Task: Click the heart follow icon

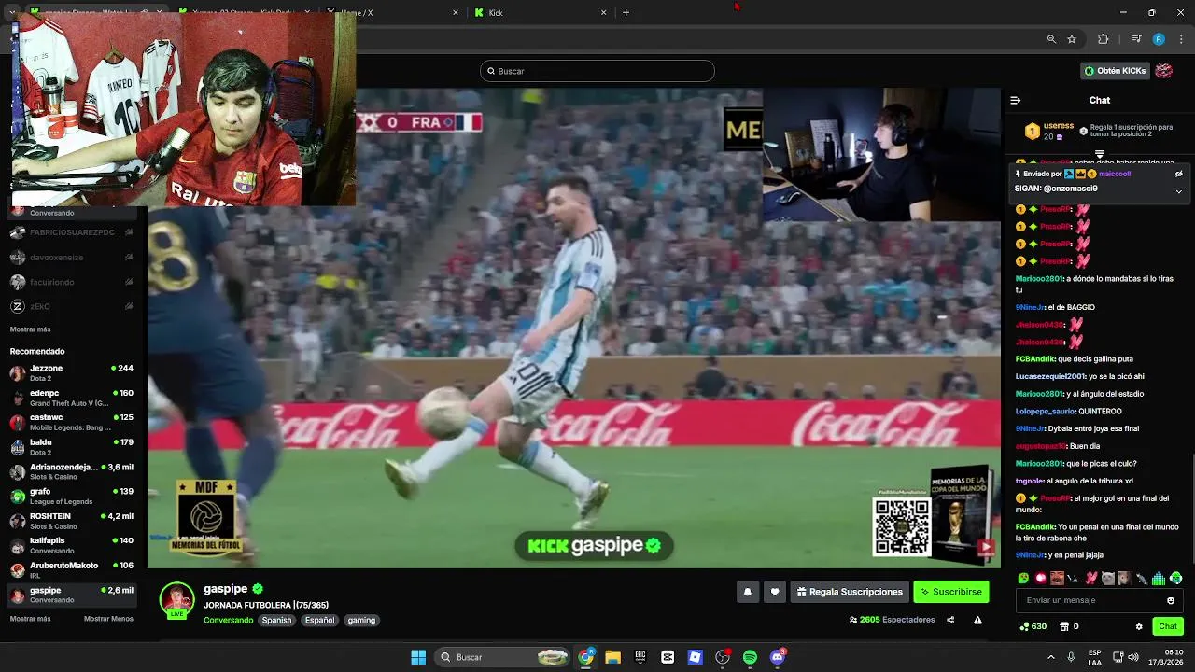Action: (775, 592)
